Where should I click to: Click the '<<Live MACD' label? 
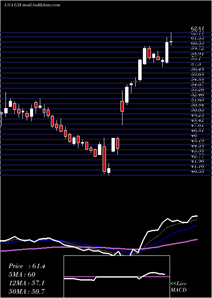(179, 287)
